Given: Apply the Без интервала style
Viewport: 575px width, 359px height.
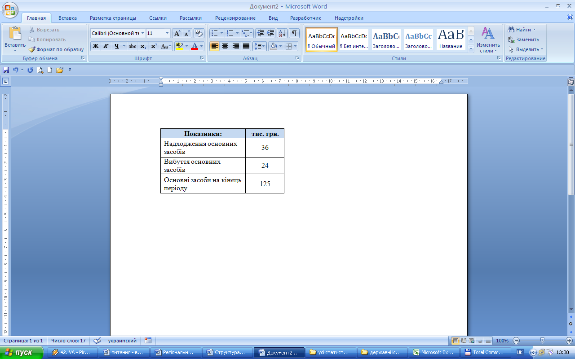Looking at the screenshot, I should [354, 39].
